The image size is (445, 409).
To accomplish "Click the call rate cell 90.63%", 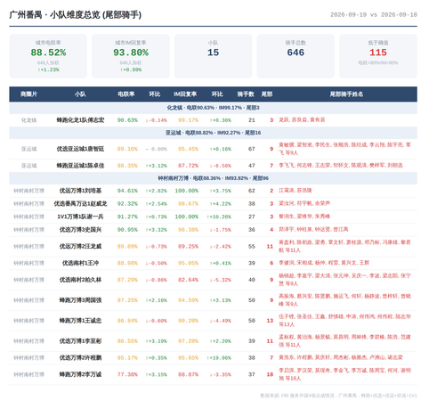I will click(x=127, y=120).
